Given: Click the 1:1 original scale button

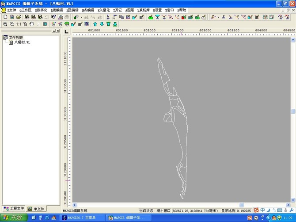Looking at the screenshot, I should point(19,24).
